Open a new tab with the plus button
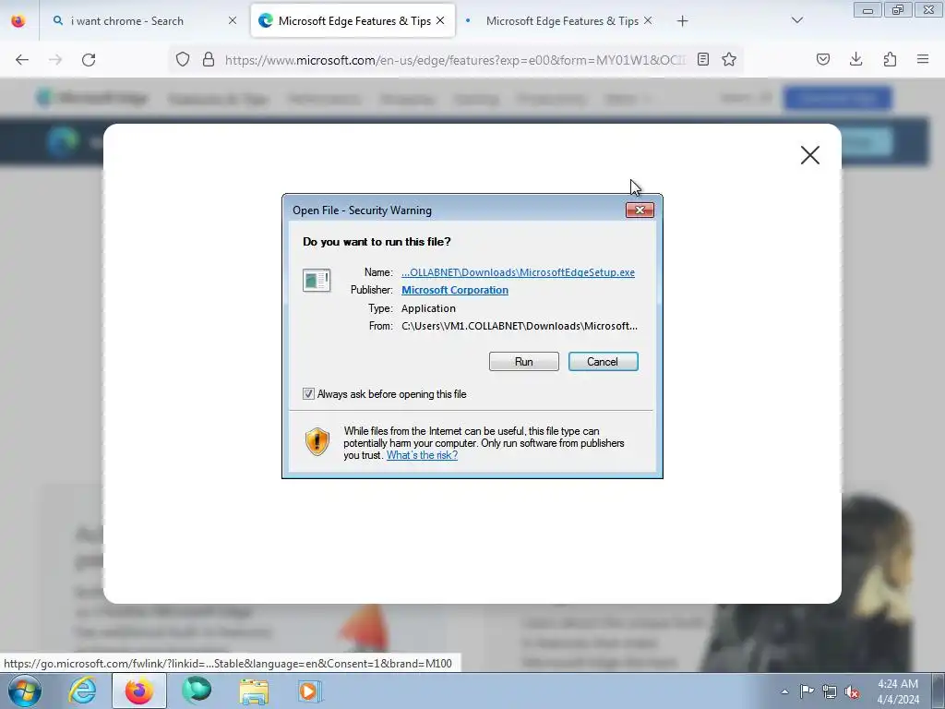945x709 pixels. (x=682, y=21)
